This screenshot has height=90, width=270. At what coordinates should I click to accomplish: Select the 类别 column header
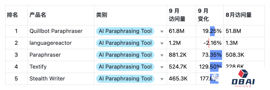130,15
